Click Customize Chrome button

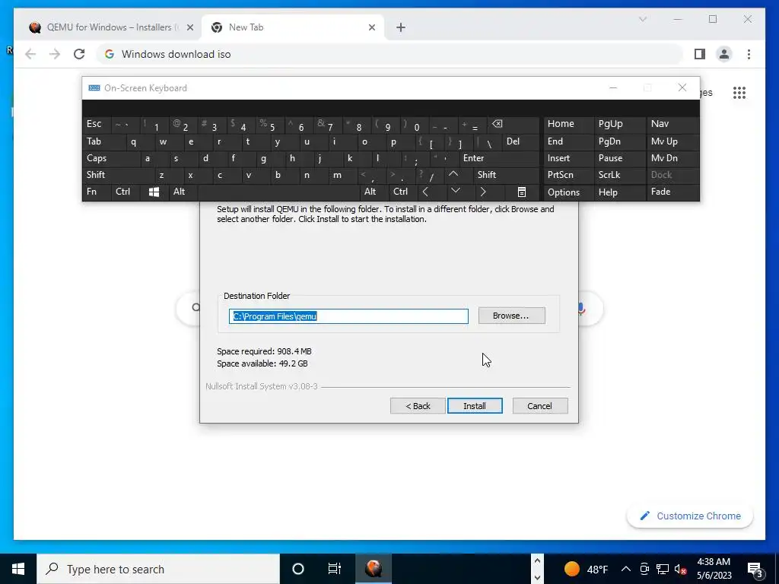(x=690, y=516)
